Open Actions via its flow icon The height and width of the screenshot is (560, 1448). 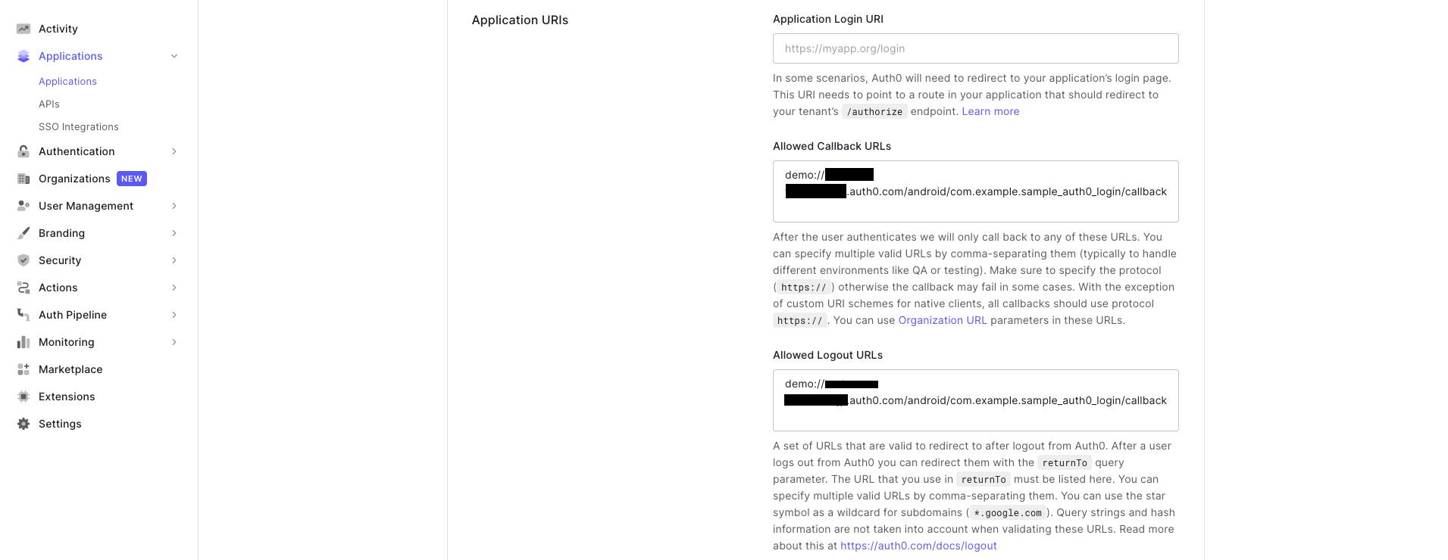pyautogui.click(x=23, y=288)
